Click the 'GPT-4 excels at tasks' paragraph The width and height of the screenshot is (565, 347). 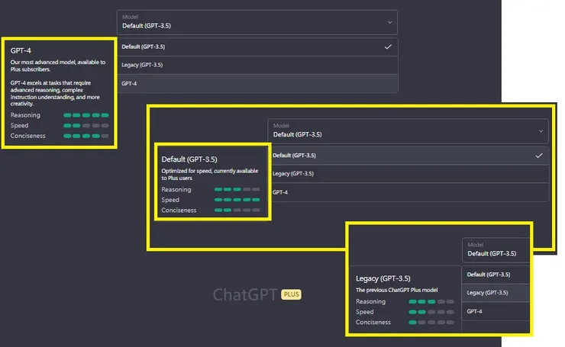[x=55, y=93]
